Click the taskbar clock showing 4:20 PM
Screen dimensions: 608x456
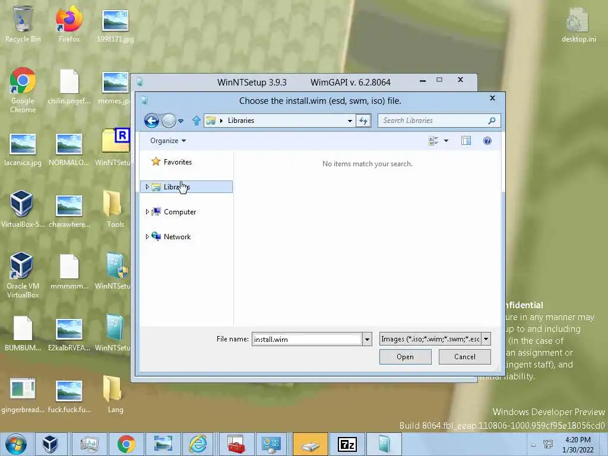[x=578, y=445]
